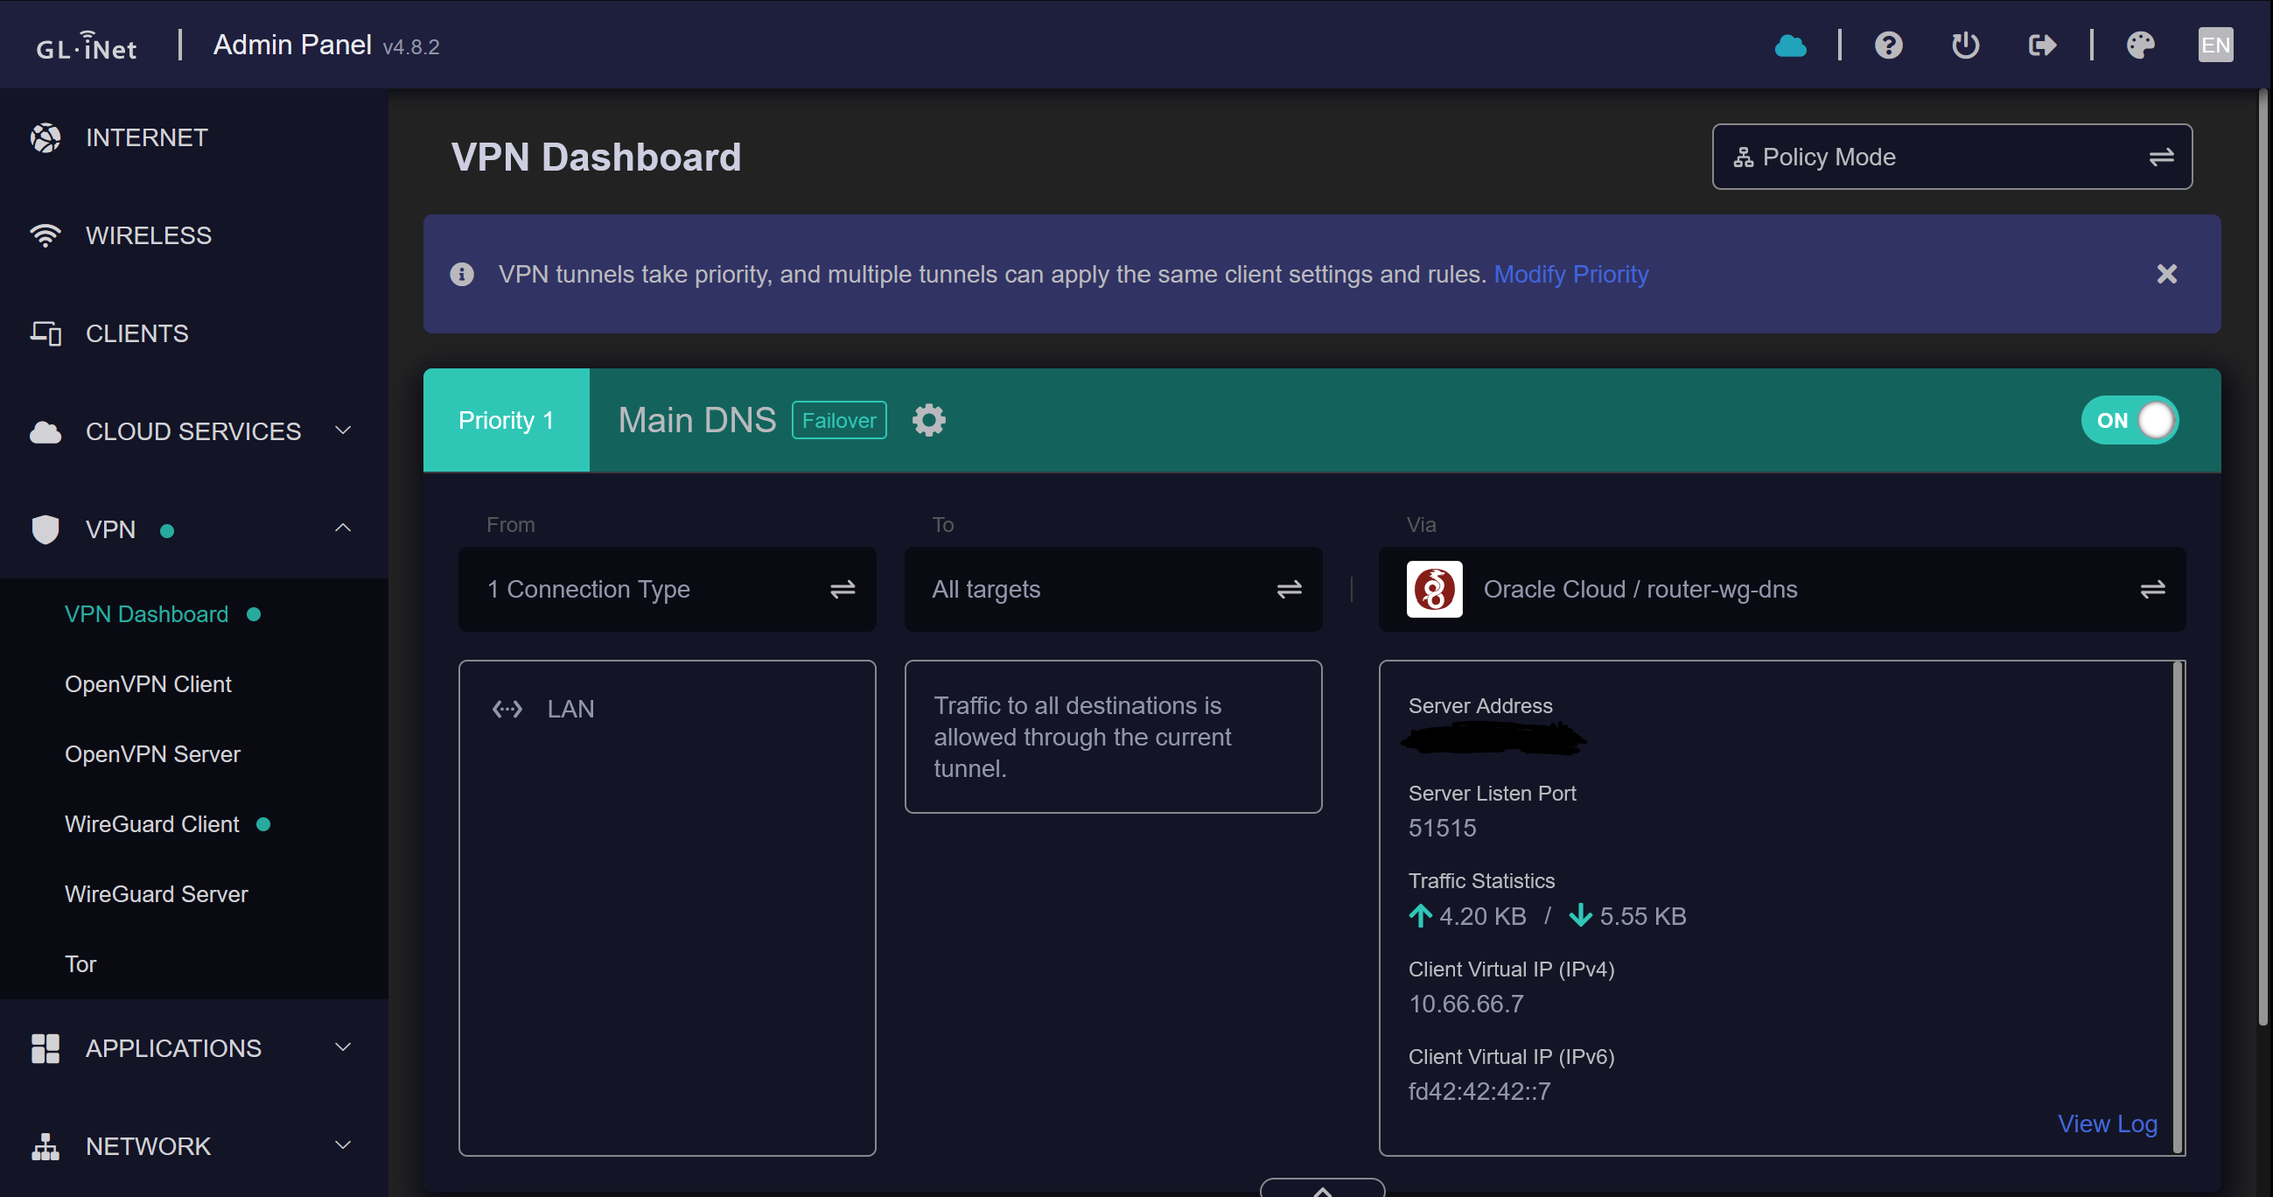Go to the OpenVPN Server page
This screenshot has height=1197, width=2273.
pyautogui.click(x=151, y=754)
